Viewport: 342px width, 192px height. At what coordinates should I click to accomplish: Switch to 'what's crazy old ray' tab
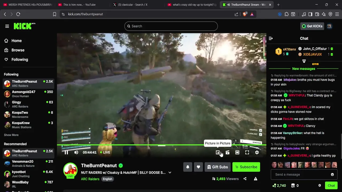tap(192, 5)
